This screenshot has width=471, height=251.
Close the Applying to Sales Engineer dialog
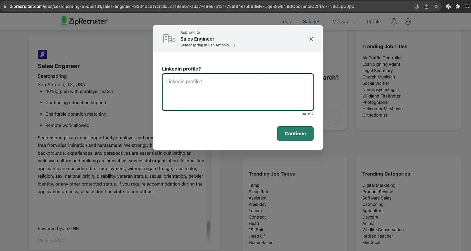tap(311, 39)
